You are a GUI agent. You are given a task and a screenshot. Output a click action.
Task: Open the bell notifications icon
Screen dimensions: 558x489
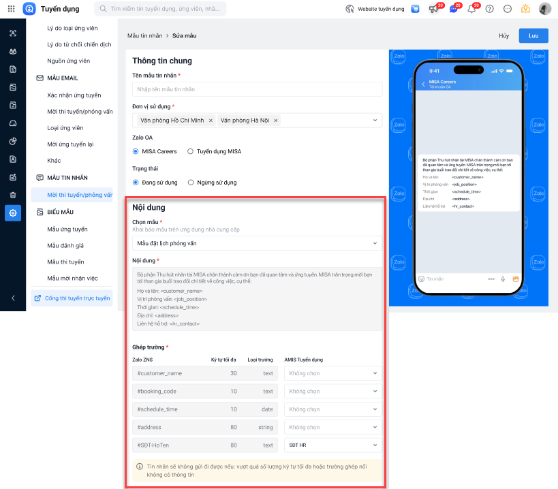471,9
